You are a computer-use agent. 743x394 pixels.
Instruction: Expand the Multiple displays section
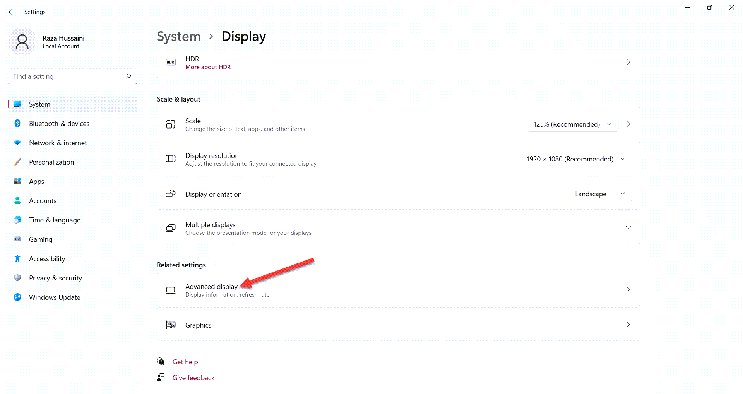tap(628, 228)
